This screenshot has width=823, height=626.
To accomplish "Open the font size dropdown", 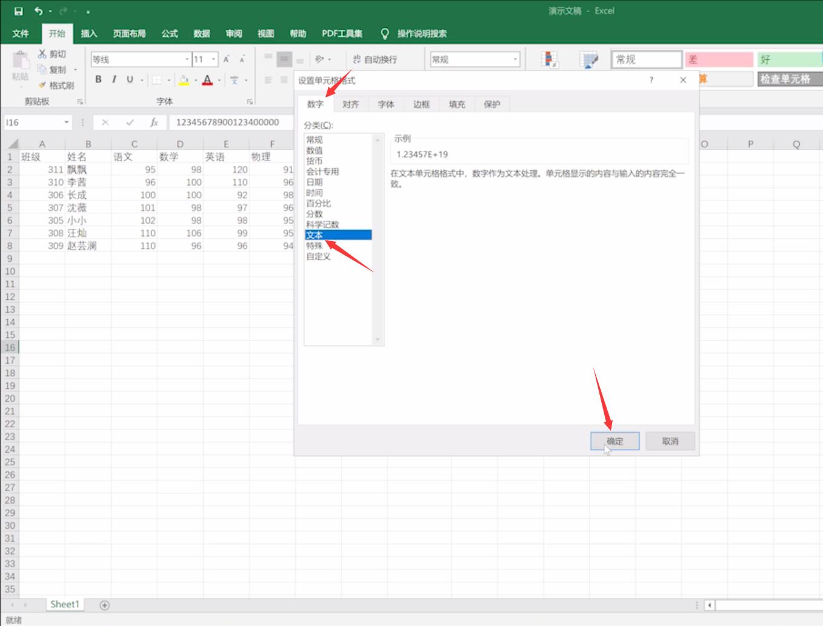I will pyautogui.click(x=213, y=59).
